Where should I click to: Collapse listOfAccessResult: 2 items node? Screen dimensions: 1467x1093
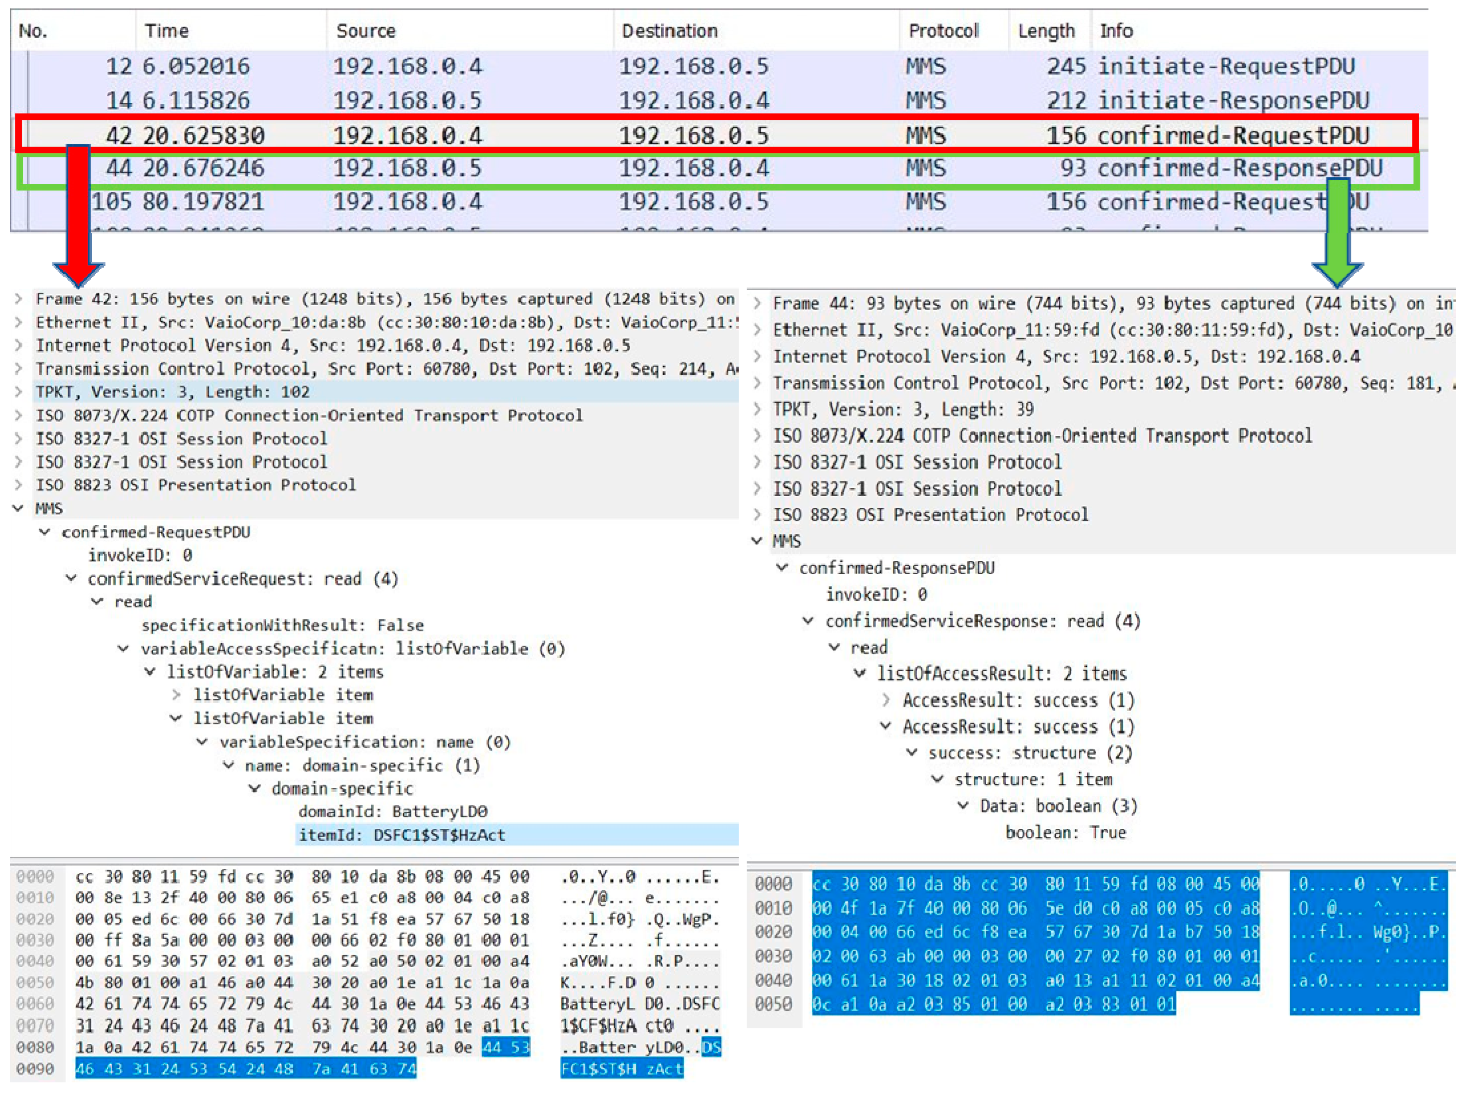click(860, 673)
